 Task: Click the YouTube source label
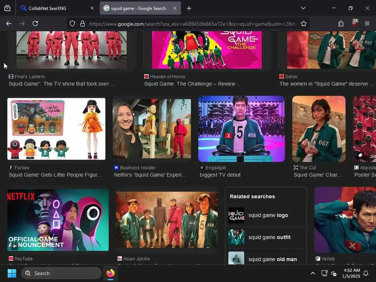coord(23,259)
